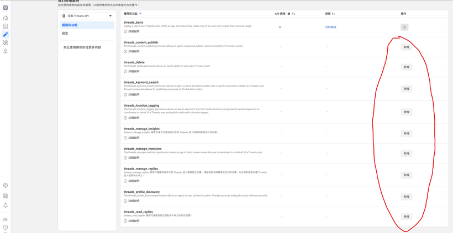The width and height of the screenshot is (453, 233).
Task: Select the pencil icon in left sidebar
Action: tap(6, 34)
